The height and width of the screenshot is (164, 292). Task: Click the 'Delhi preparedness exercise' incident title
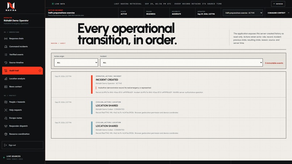pyautogui.click(x=61, y=13)
